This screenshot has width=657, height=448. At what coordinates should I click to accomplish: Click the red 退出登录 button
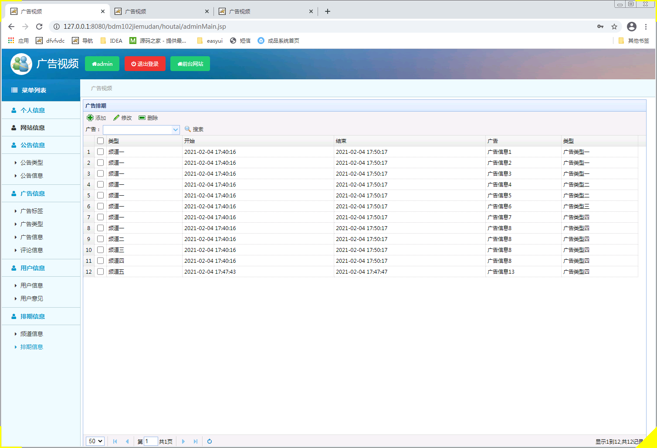tap(145, 64)
